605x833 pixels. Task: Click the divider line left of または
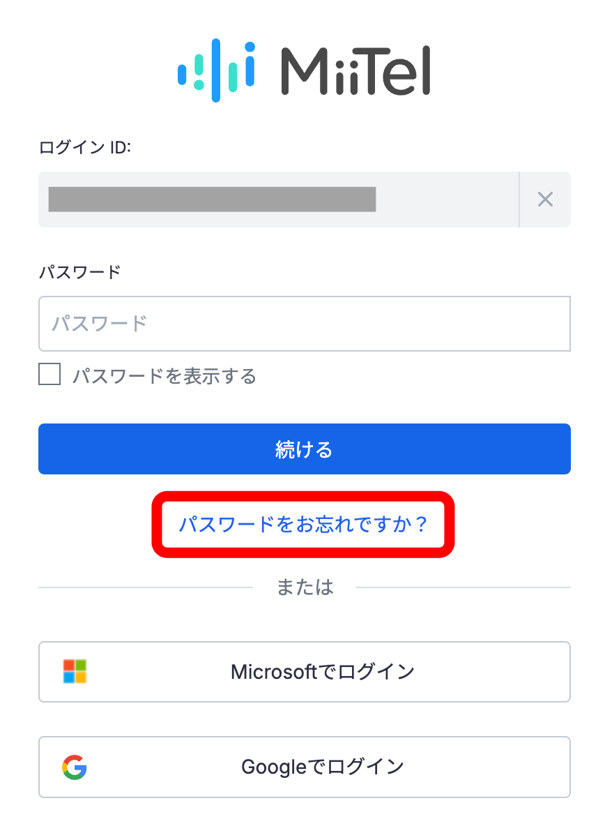pos(146,587)
